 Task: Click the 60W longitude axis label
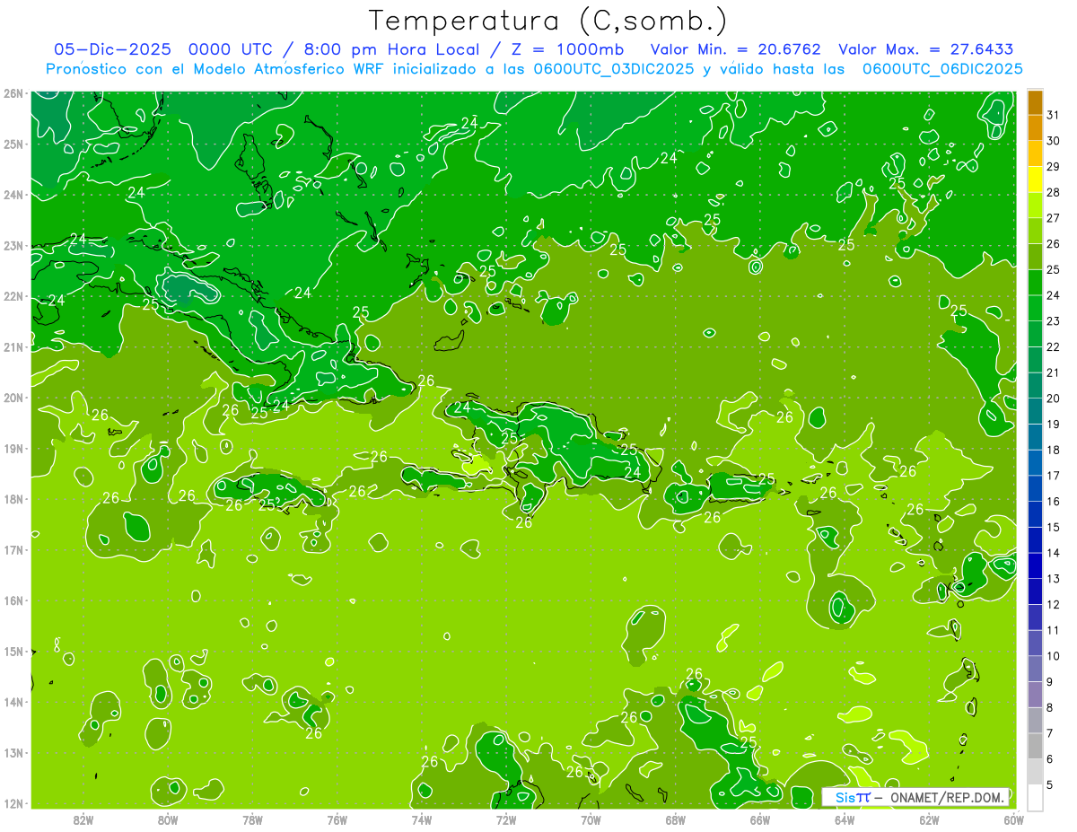tap(1013, 819)
